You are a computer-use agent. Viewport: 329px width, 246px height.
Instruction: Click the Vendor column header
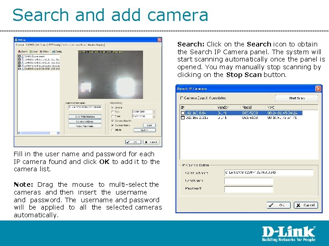click(x=228, y=108)
